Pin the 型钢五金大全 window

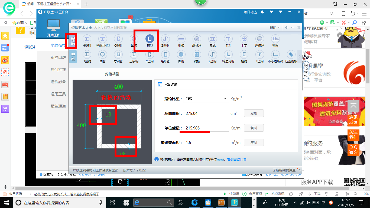287,27
